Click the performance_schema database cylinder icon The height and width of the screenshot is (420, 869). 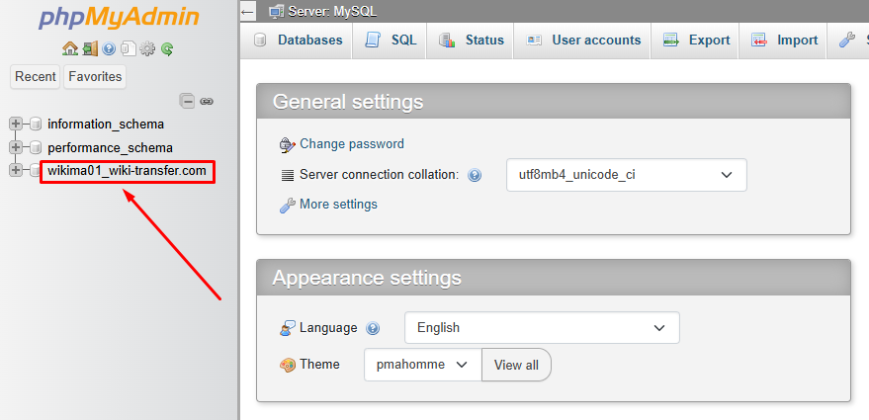(36, 148)
